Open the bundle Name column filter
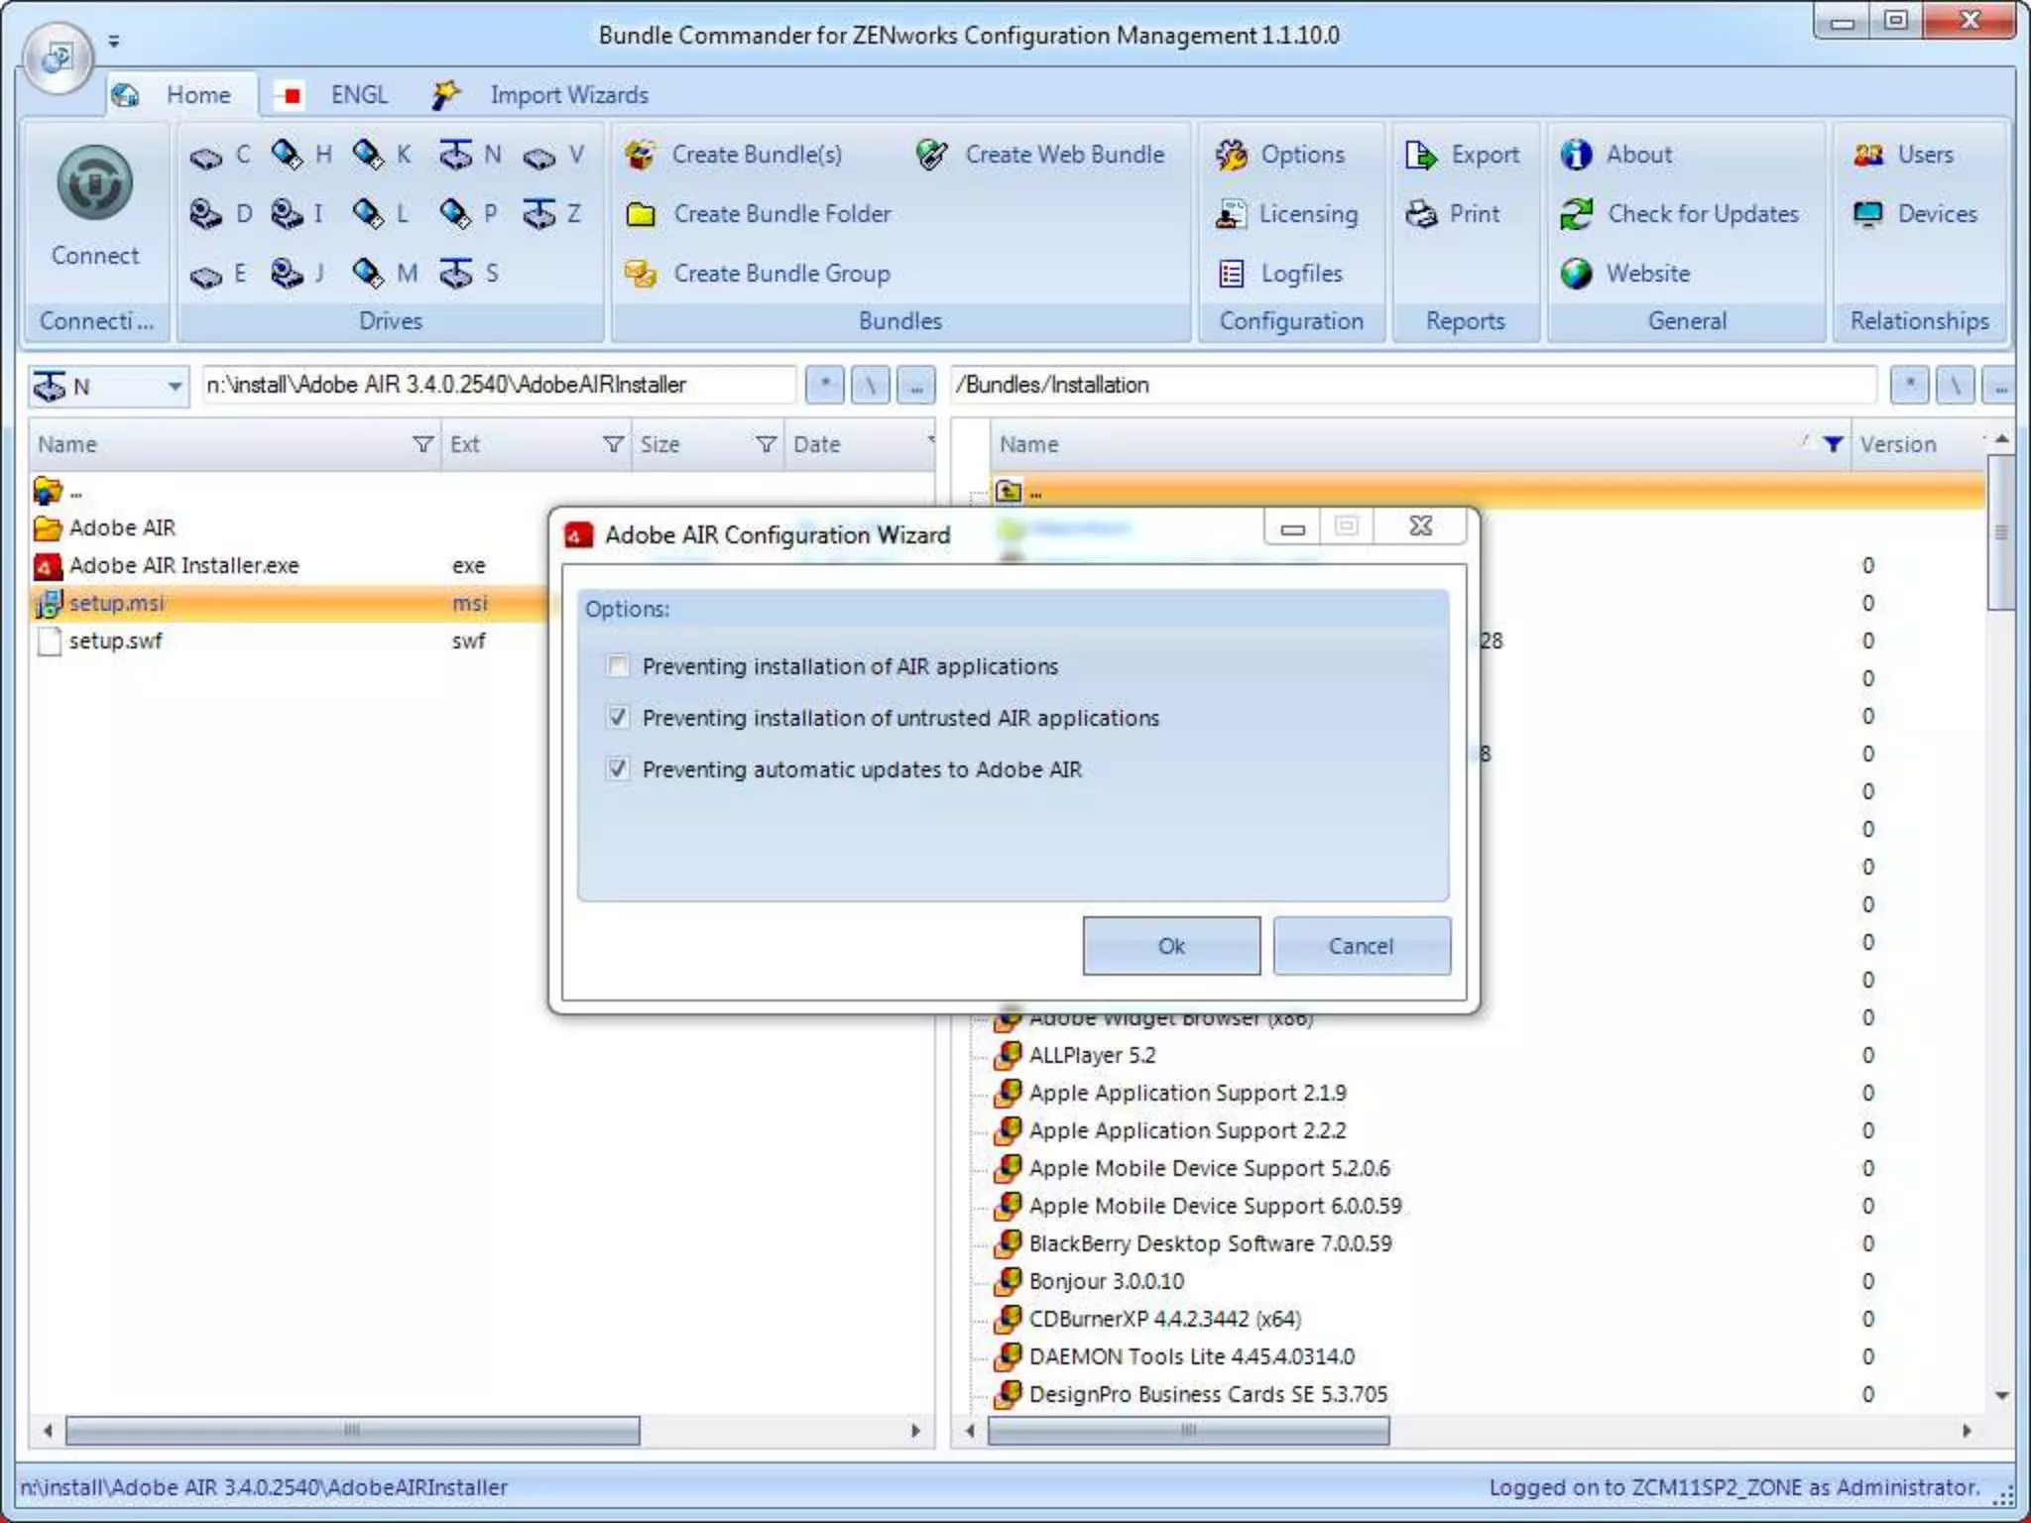The image size is (2031, 1523). pyautogui.click(x=1833, y=444)
